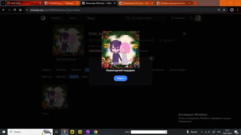The width and height of the screenshot is (241, 135).
Task: Show hidden system tray icons chevron
Action: (x=202, y=132)
